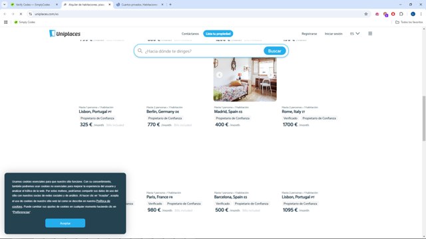Close the Alquiler de habitaciones tab

tap(109, 5)
